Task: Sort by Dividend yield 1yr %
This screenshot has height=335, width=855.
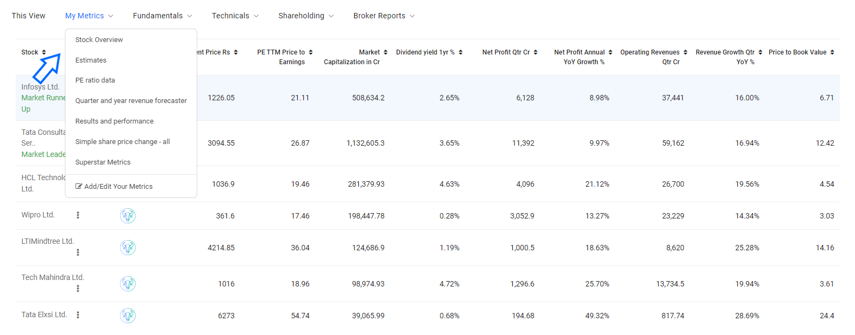Action: 460,52
